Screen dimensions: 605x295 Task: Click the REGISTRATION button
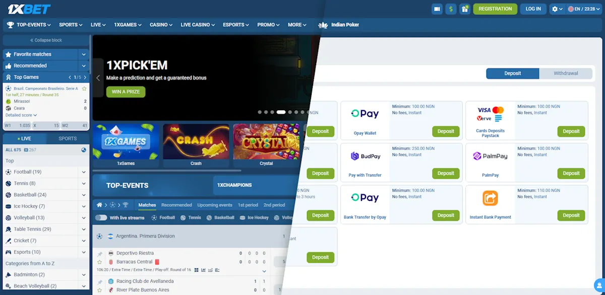[495, 9]
